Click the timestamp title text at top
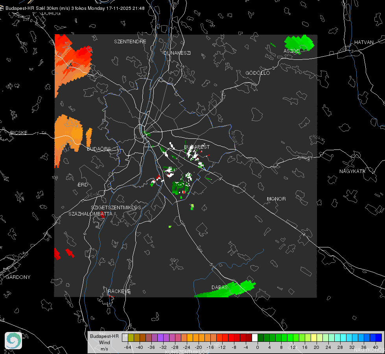Image resolution: width=385 pixels, height=354 pixels. (75, 8)
